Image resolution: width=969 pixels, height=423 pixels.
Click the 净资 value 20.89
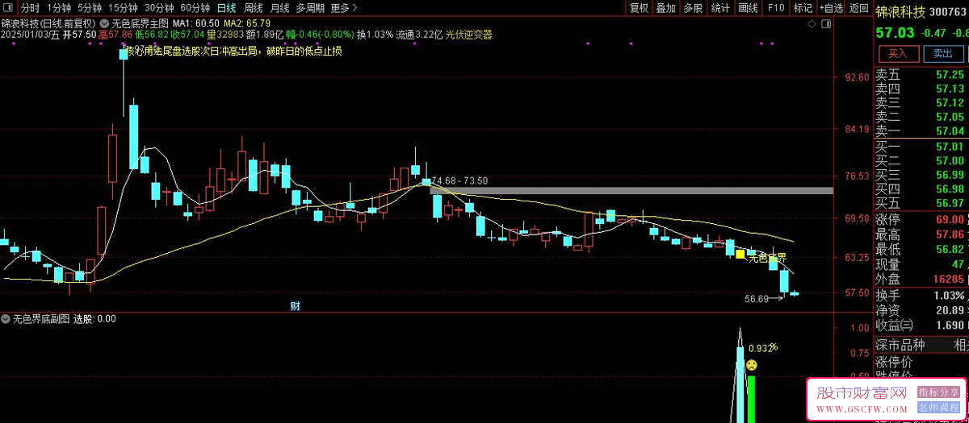950,310
